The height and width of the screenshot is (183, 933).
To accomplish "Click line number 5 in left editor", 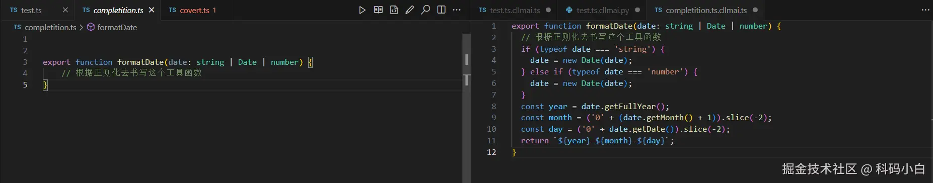I will tap(25, 84).
